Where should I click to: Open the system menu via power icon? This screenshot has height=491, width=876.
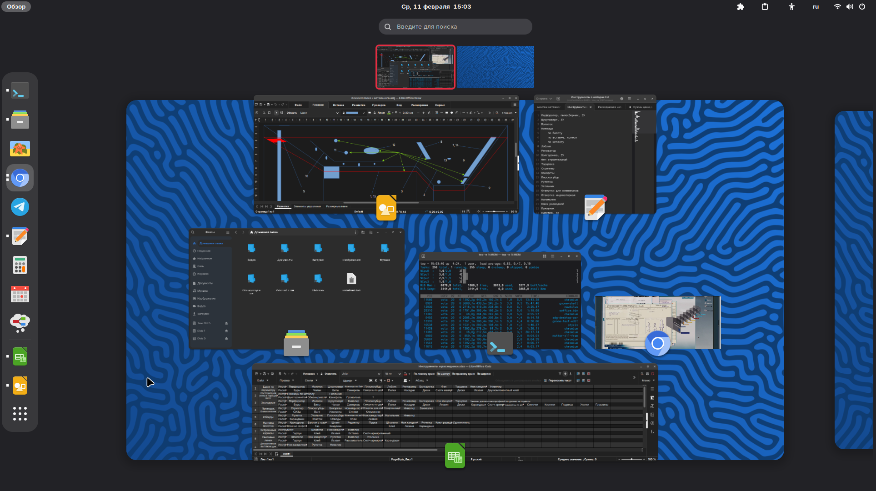coord(862,7)
